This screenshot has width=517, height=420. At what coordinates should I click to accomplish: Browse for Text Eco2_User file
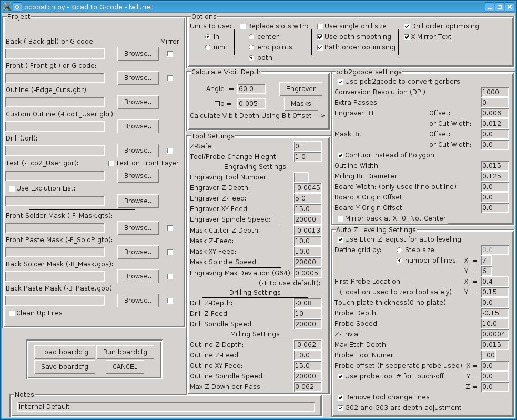coord(138,175)
